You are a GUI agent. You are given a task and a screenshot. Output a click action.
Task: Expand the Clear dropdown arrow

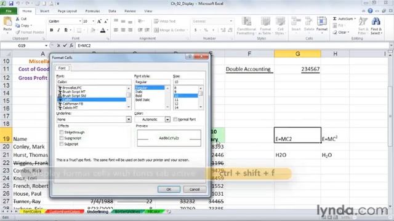click(348, 33)
